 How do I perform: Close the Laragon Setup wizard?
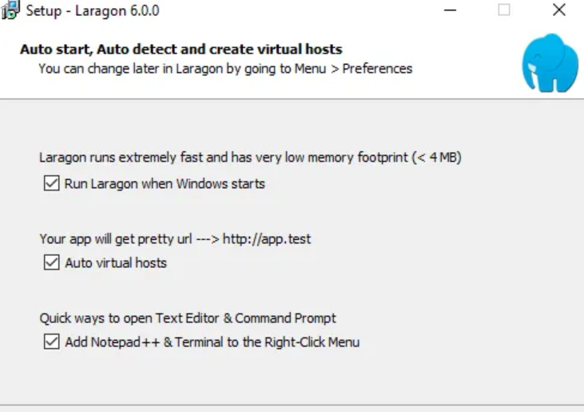[x=558, y=10]
